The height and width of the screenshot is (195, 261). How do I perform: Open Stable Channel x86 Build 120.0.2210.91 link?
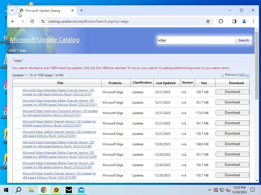59,134
